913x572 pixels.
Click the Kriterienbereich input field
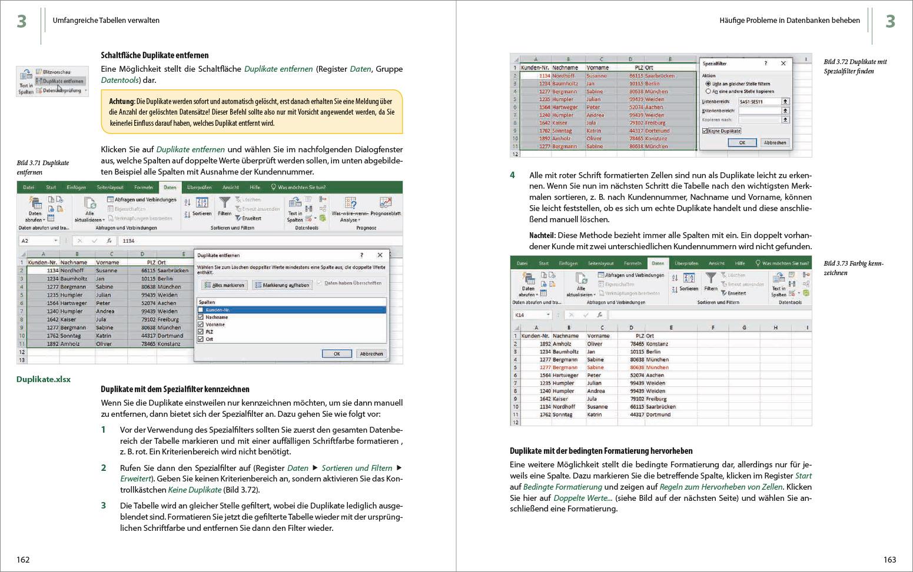[759, 110]
